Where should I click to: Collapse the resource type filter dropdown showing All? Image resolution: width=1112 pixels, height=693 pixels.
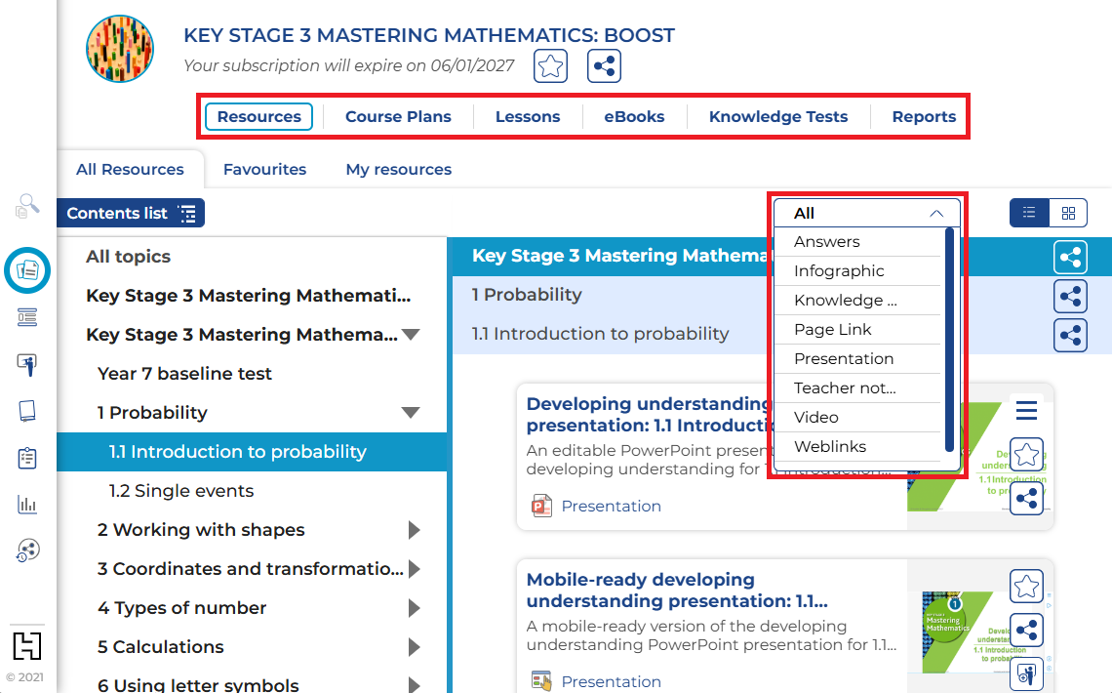(x=866, y=213)
